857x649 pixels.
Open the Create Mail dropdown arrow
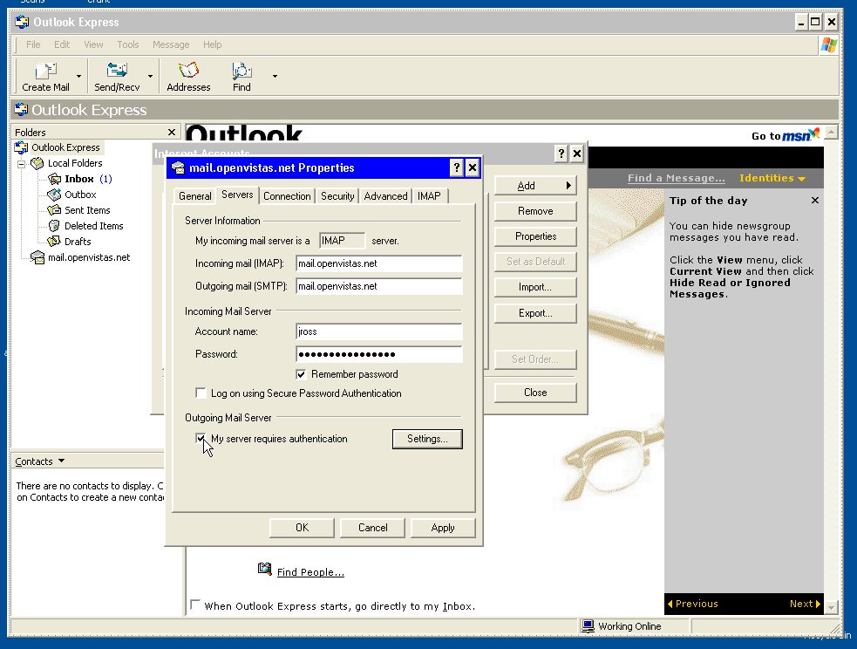point(78,76)
